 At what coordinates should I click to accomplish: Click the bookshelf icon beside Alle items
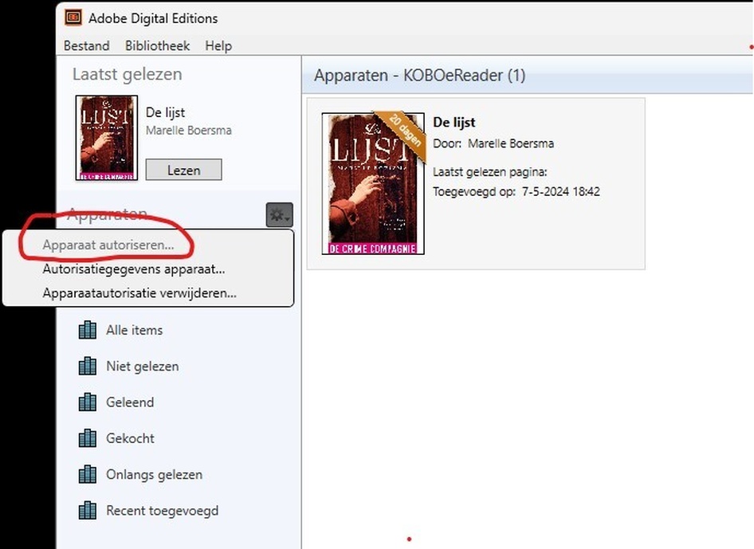coord(87,330)
